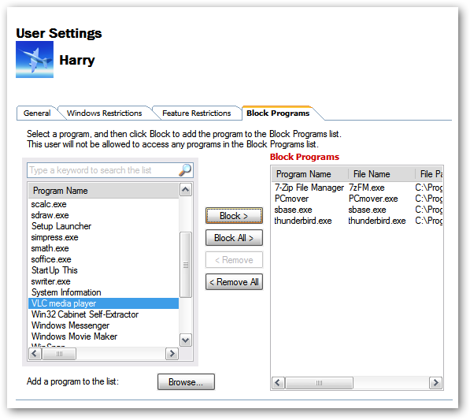Viewport: 470px width, 420px height.
Task: Select Windows Movie Maker entry
Action: coord(103,336)
